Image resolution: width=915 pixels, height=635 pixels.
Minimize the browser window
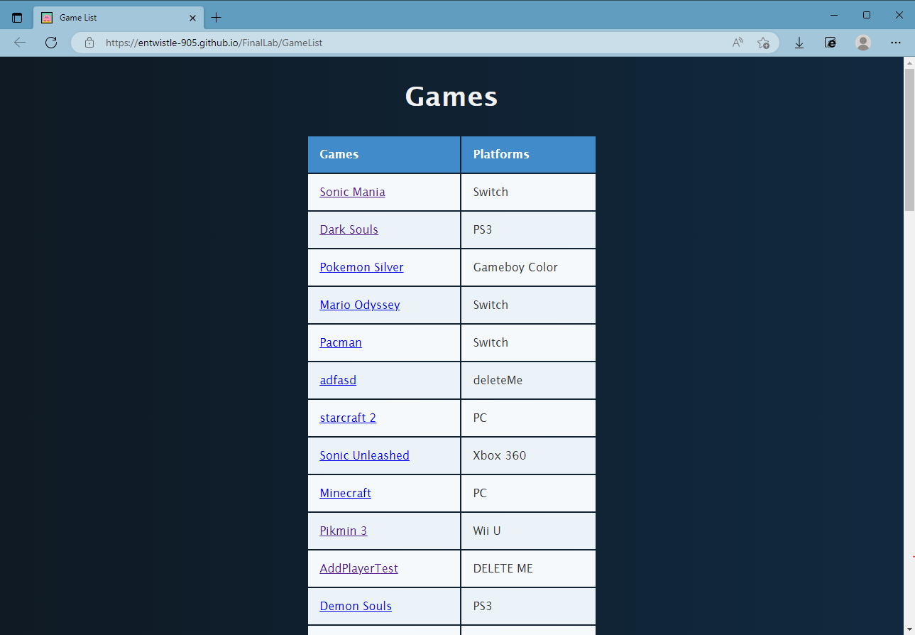pyautogui.click(x=834, y=15)
